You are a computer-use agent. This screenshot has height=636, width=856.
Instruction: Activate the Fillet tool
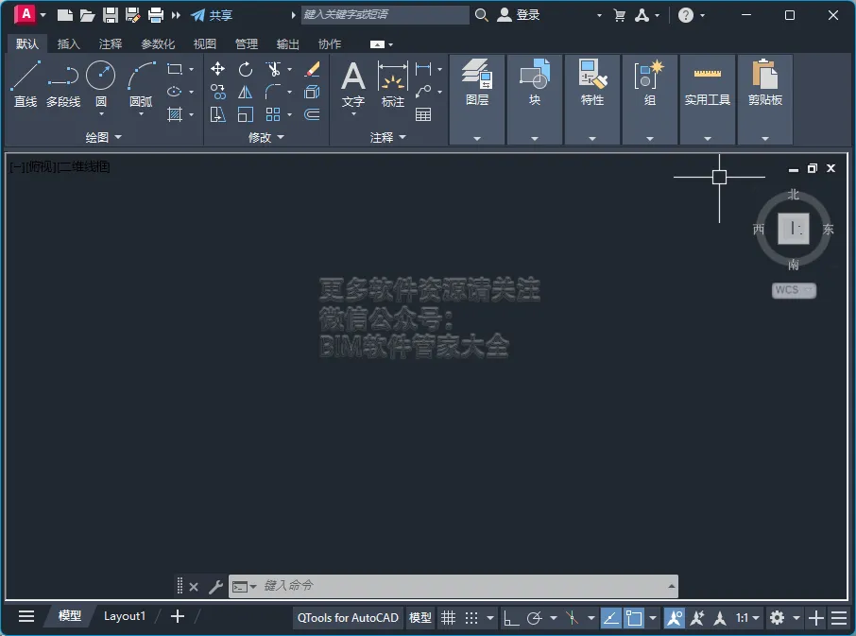[x=273, y=92]
